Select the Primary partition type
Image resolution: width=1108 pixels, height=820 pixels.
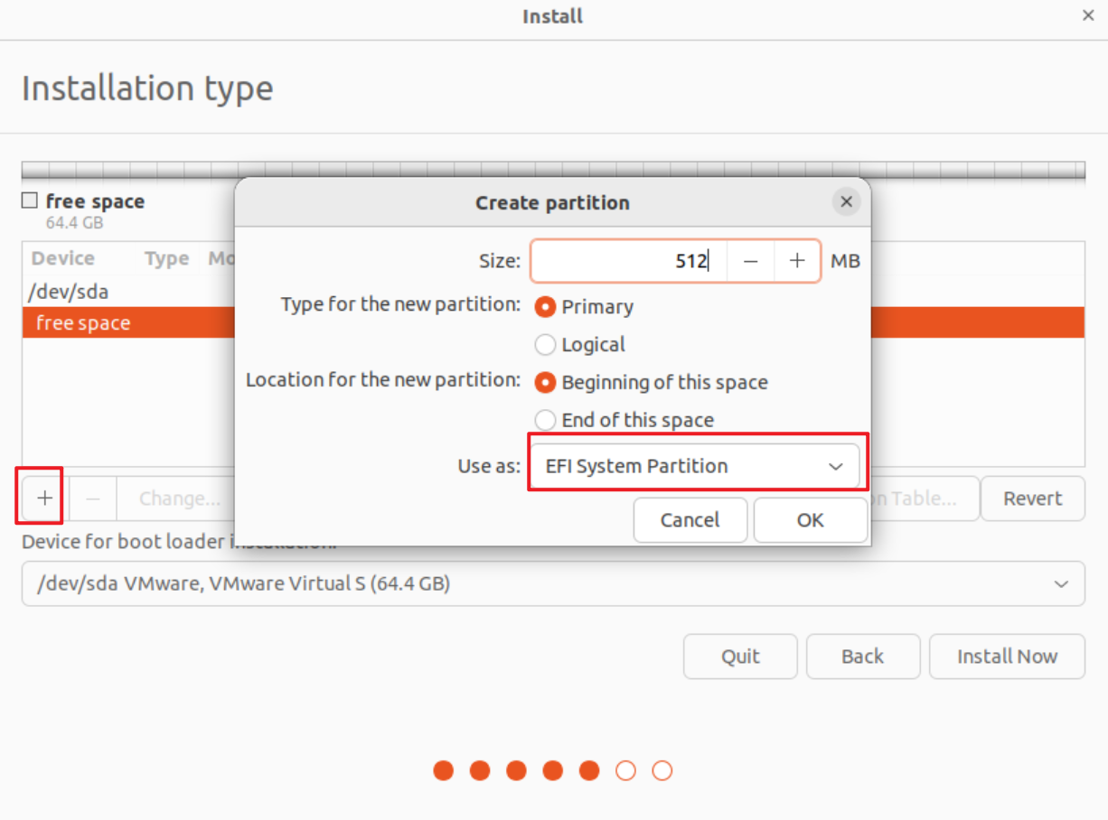(545, 307)
